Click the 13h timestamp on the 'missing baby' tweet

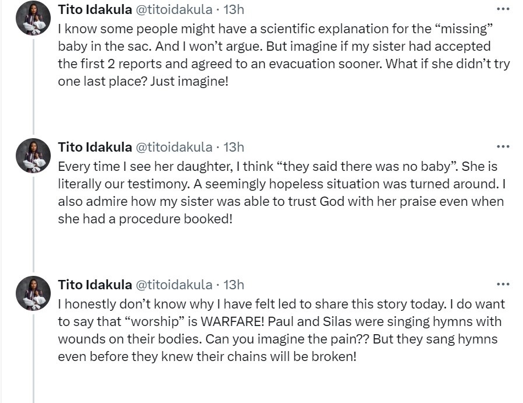pyautogui.click(x=234, y=9)
